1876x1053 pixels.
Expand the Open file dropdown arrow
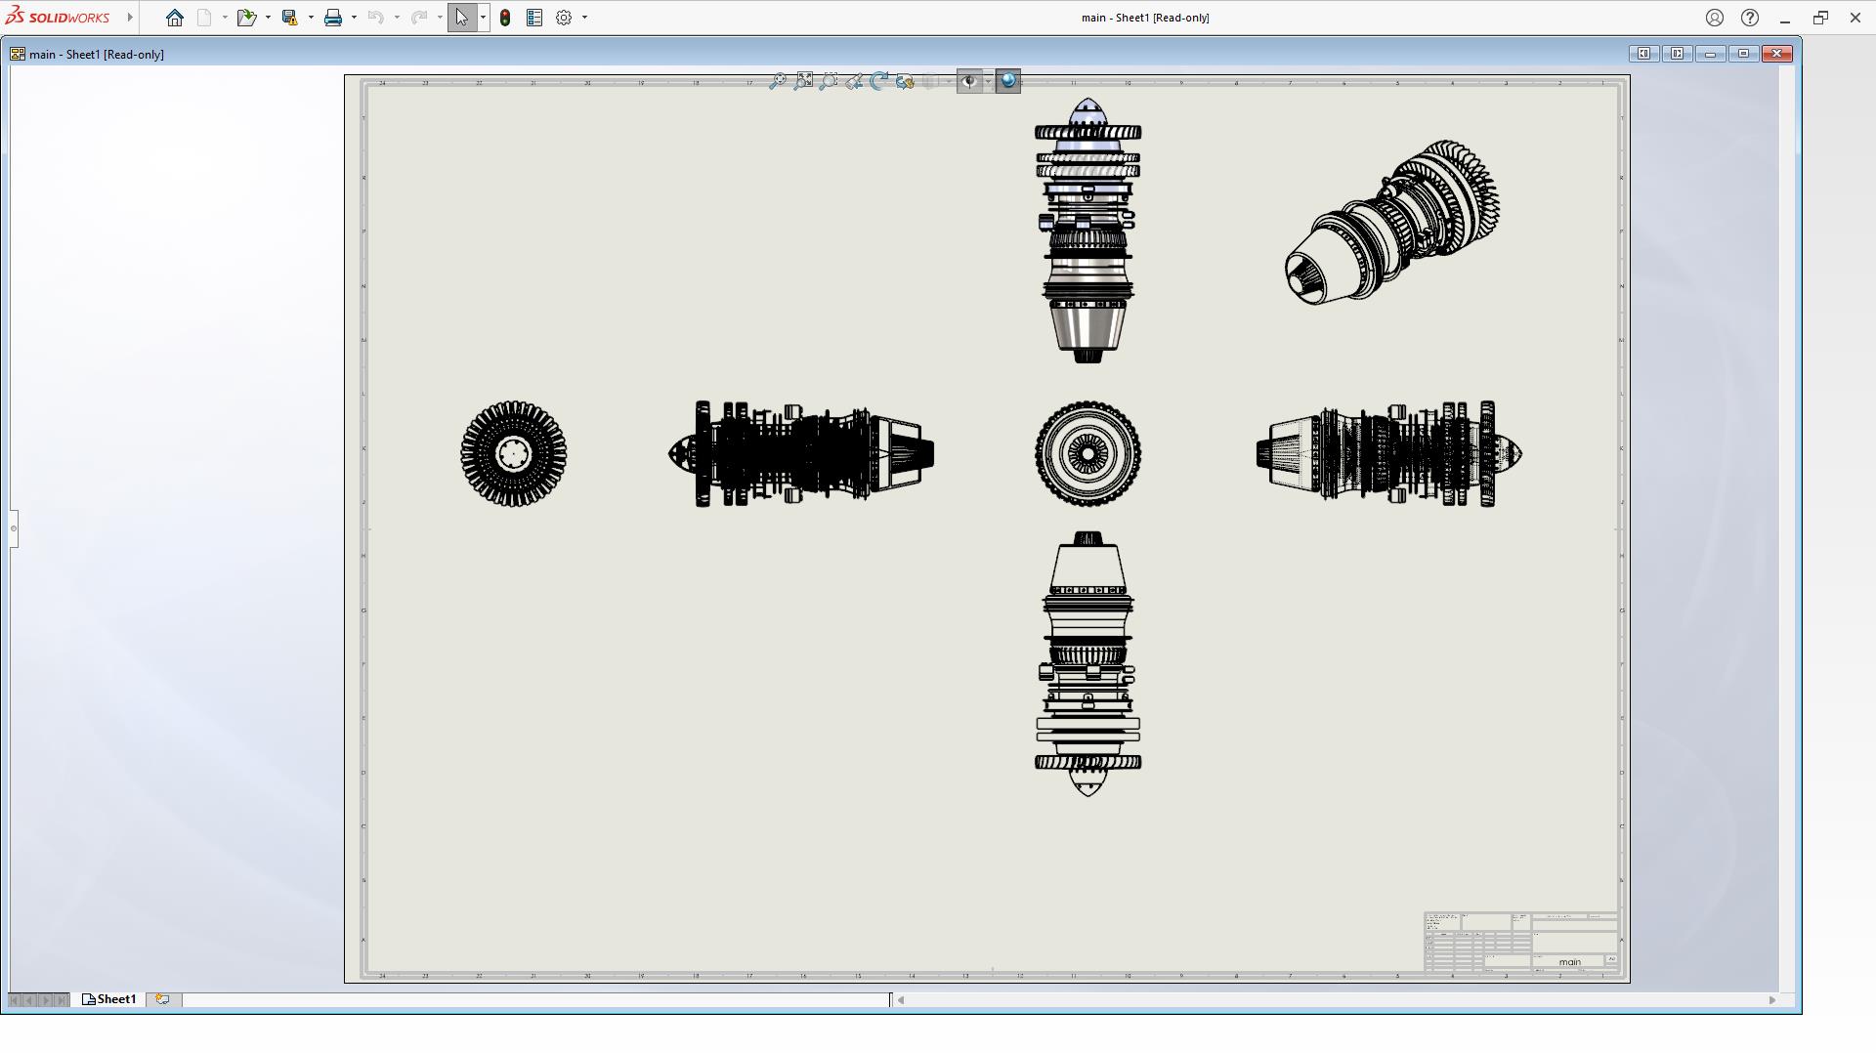click(268, 18)
